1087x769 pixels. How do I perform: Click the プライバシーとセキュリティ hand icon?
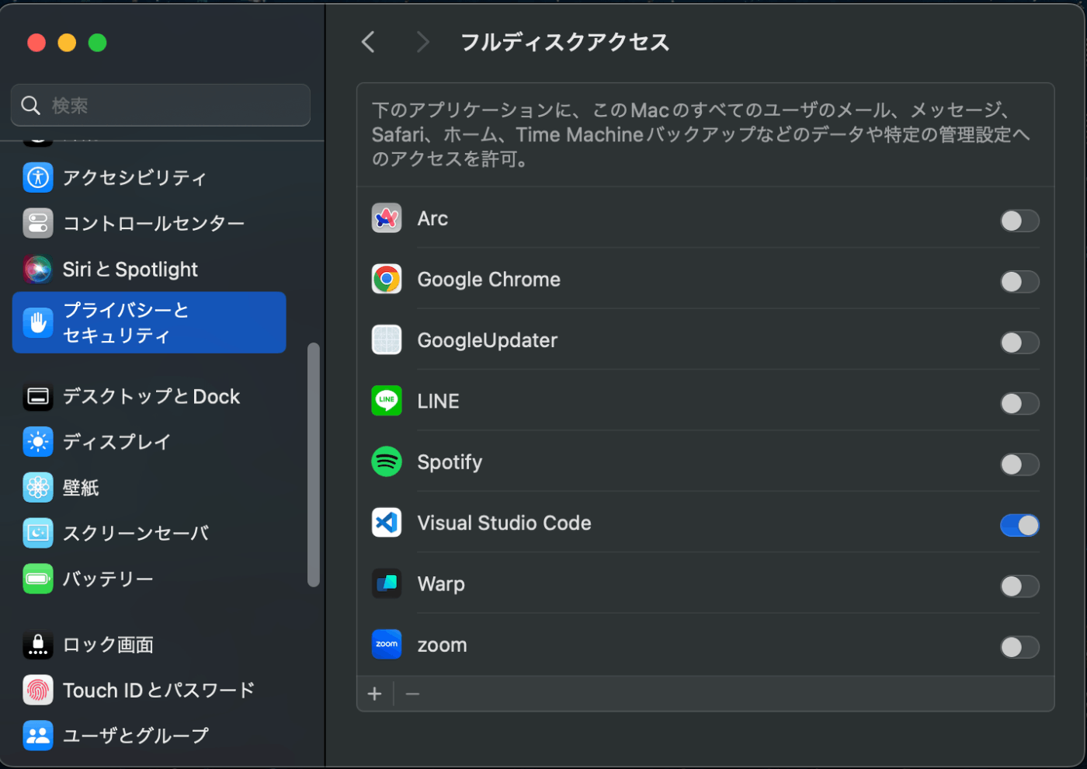[x=38, y=322]
